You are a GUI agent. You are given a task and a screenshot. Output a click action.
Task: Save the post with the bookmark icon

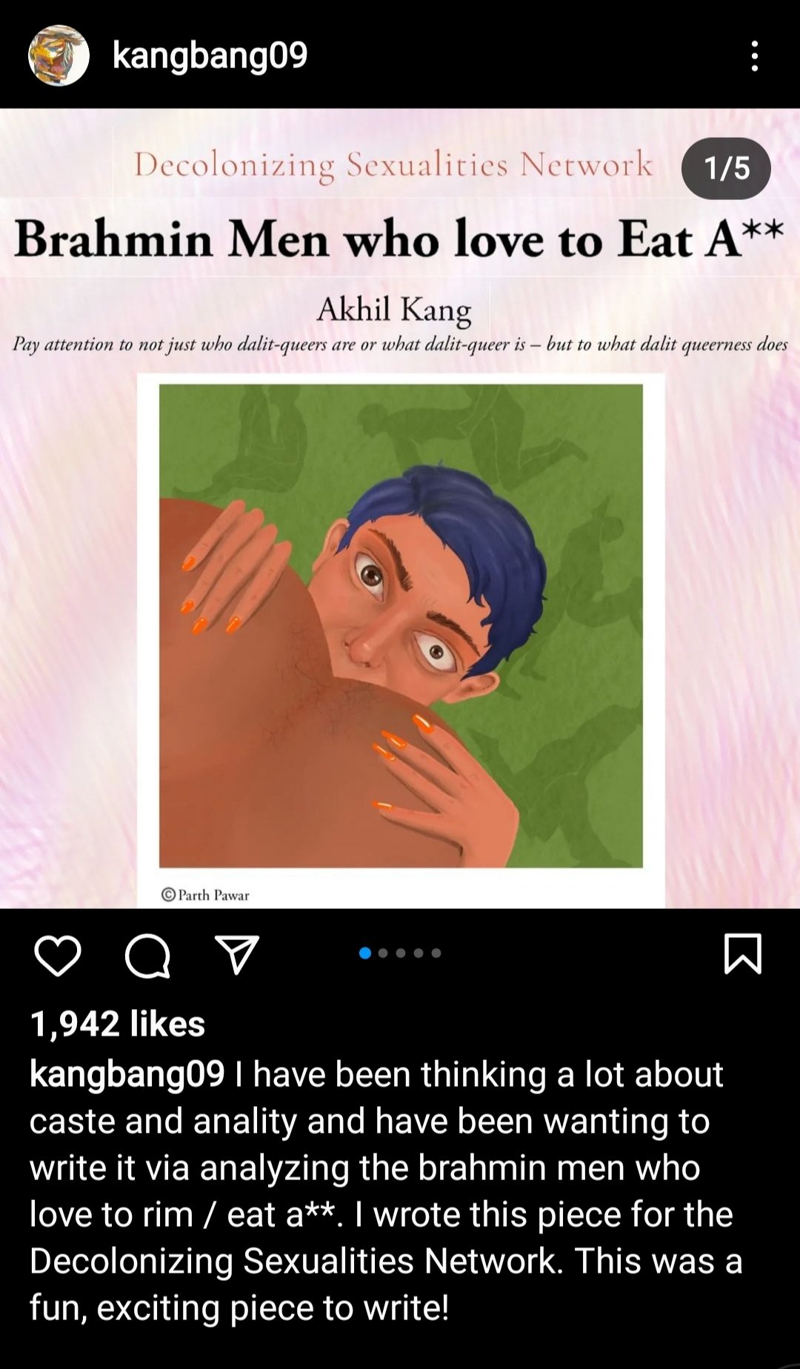coord(742,953)
